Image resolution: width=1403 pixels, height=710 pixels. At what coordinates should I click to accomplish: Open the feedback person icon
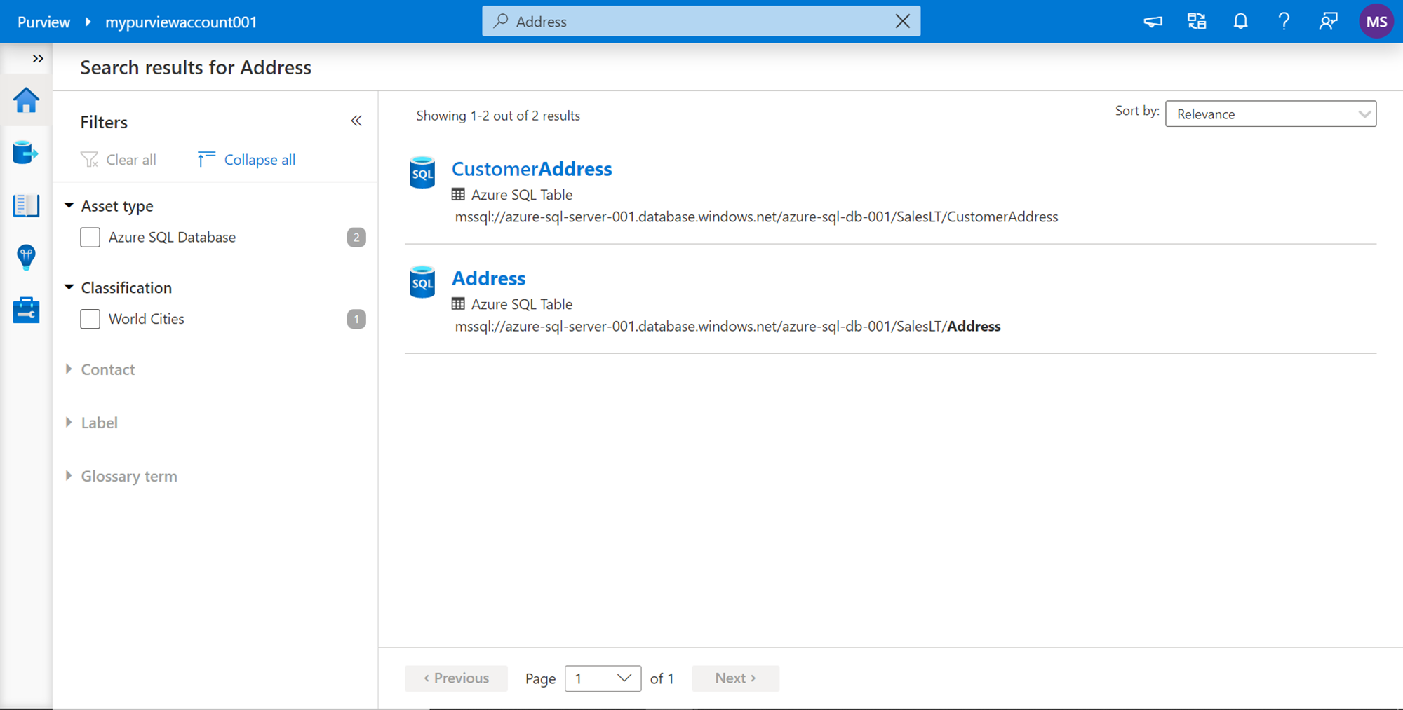pyautogui.click(x=1328, y=22)
